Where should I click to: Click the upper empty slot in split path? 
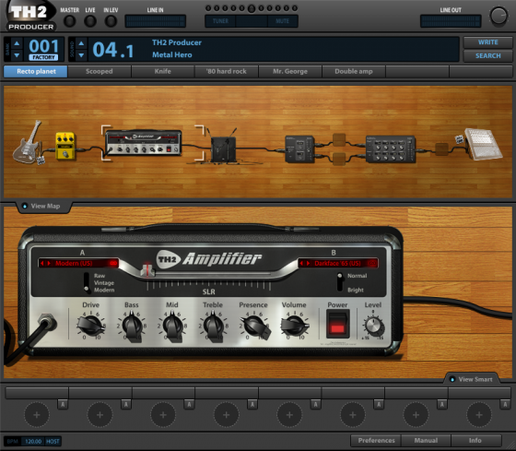[339, 139]
